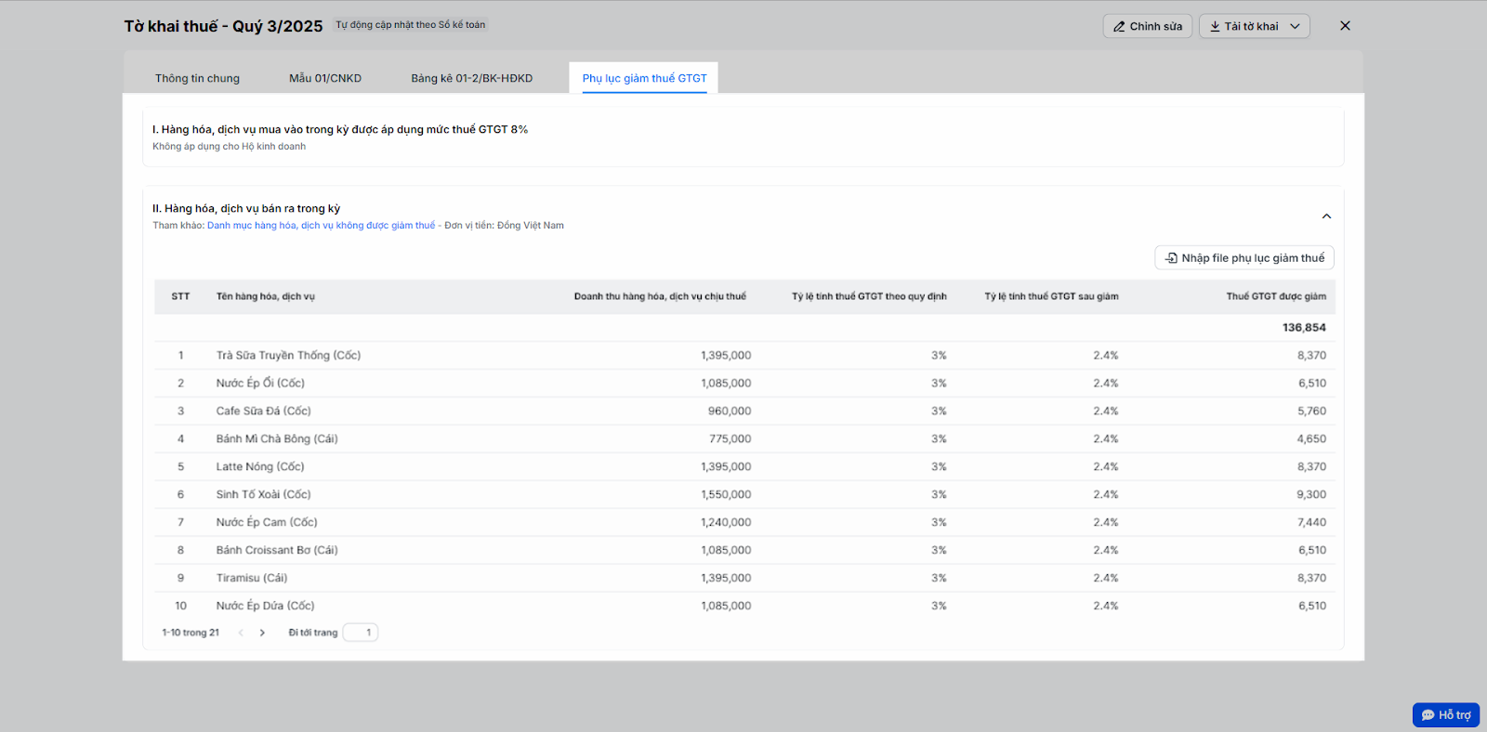Open Danh mục hàng hóa không được giảm thuế link
The width and height of the screenshot is (1487, 732).
(321, 226)
